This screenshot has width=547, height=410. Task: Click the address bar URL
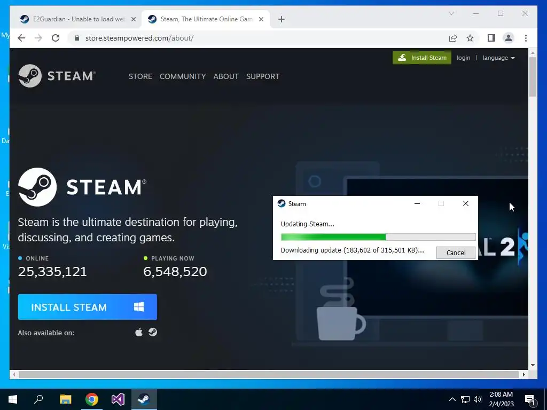[x=139, y=38]
